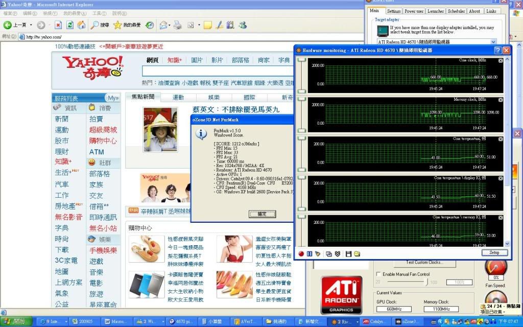
Task: Open 購物中心 link in Yahoo sidebar
Action: tap(103, 141)
